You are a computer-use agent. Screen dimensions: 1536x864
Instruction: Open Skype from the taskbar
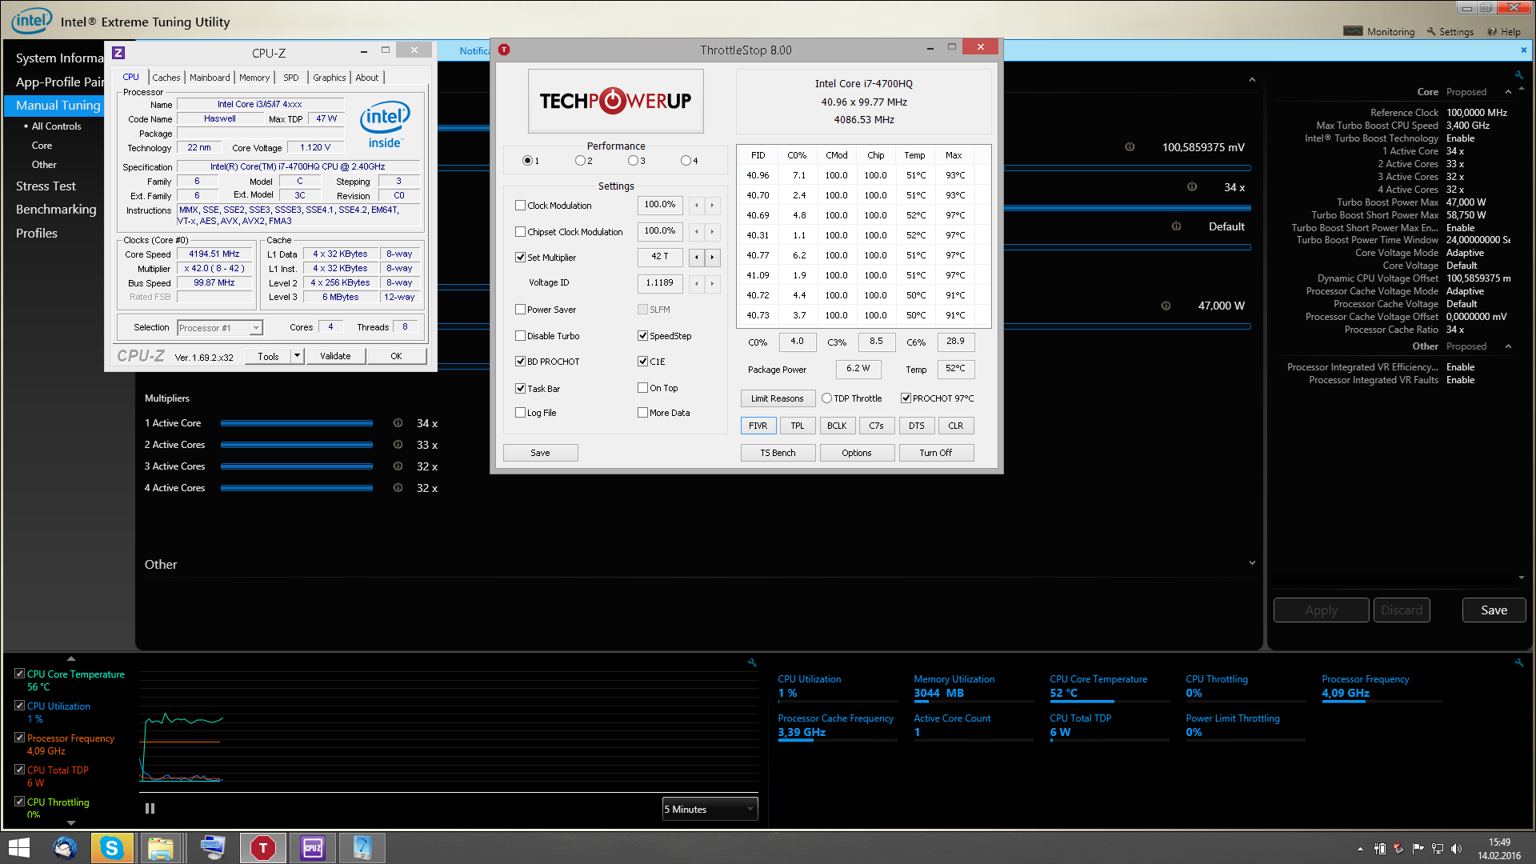[x=111, y=848]
